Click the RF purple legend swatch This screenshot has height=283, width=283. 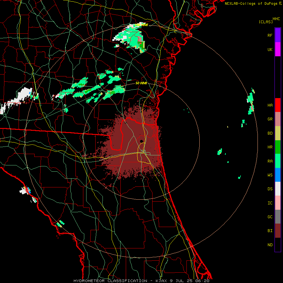[x=278, y=35]
